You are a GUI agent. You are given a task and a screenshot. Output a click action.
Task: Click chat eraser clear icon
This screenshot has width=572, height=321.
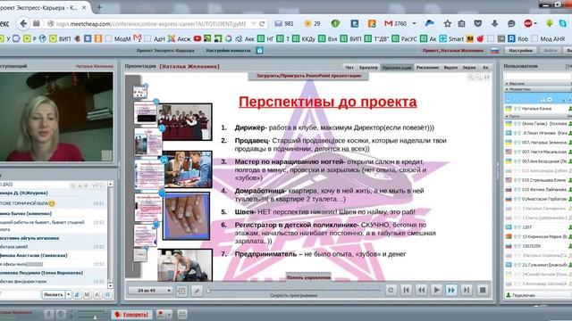point(78,294)
